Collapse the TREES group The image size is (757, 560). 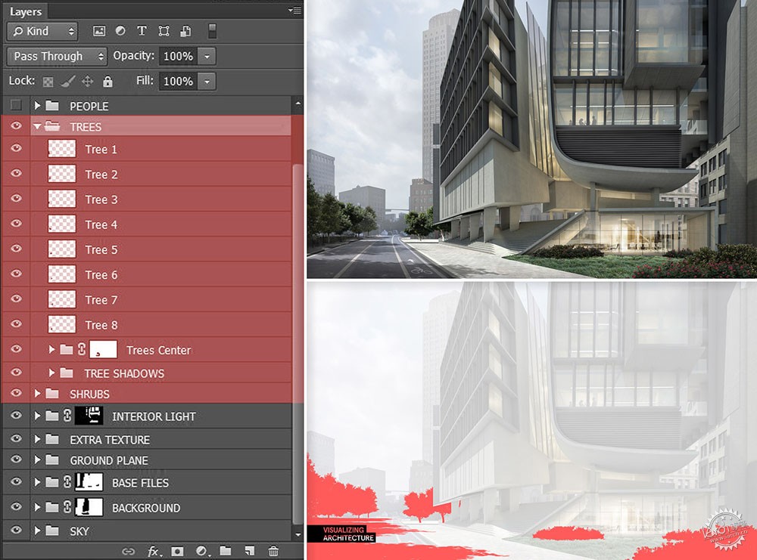coord(37,127)
